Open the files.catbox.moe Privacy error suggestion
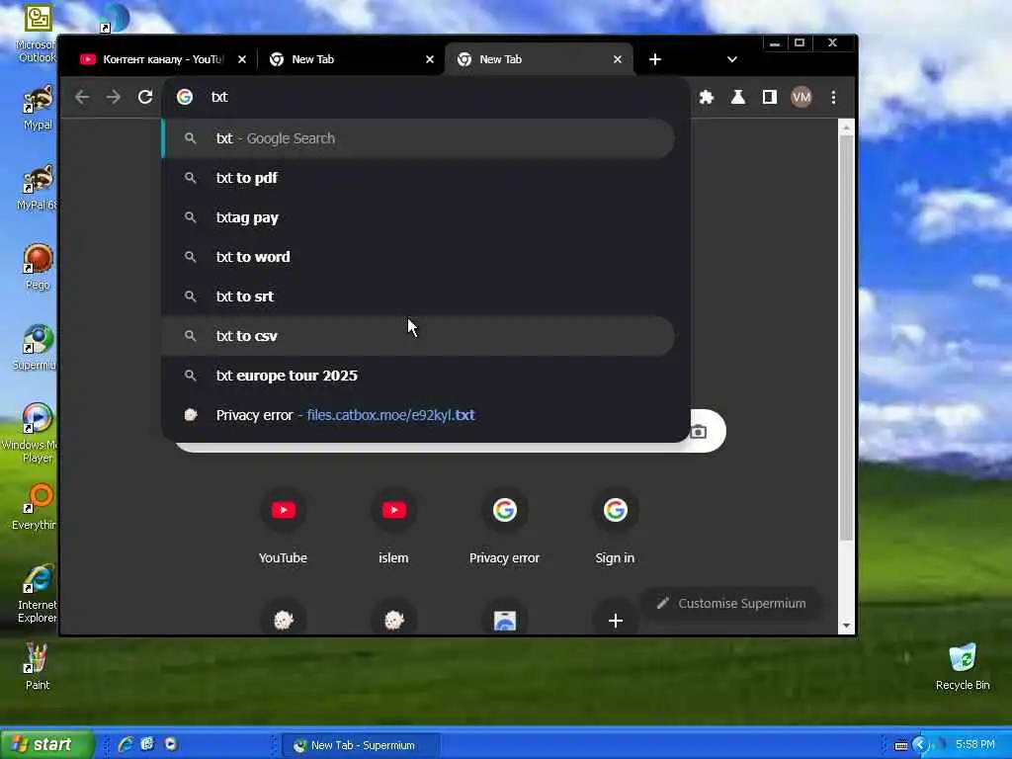 click(418, 415)
